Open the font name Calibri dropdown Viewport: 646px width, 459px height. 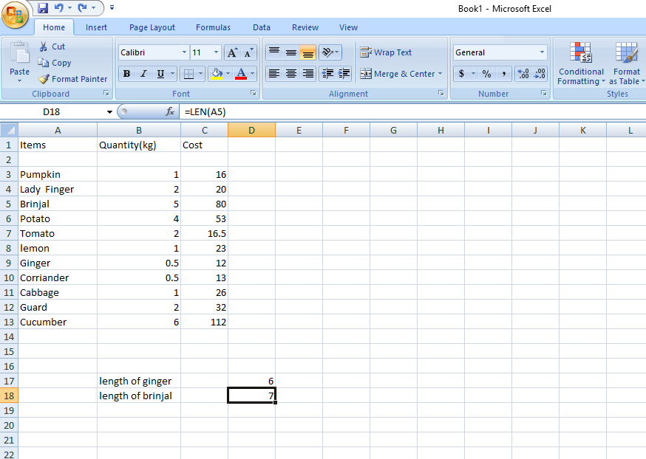pyautogui.click(x=184, y=52)
